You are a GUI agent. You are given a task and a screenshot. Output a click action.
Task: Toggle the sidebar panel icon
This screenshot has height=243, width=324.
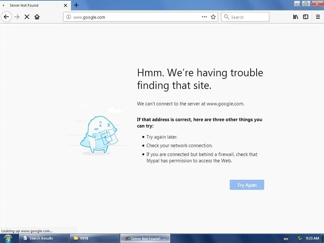(x=306, y=17)
